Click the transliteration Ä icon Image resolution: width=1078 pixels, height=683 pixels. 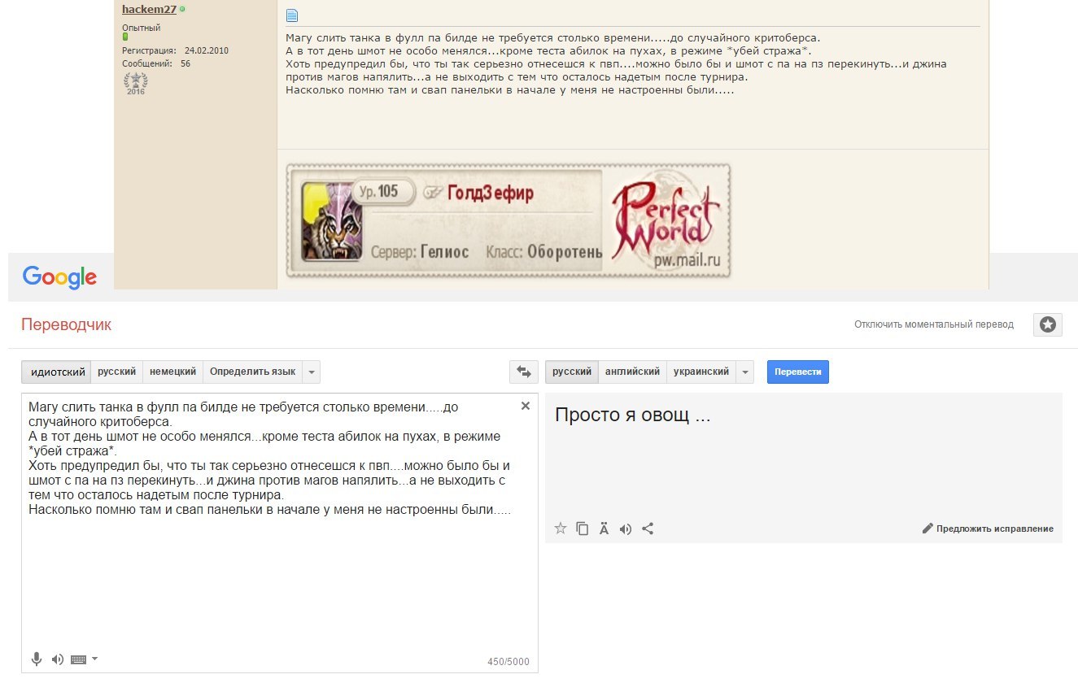click(604, 529)
